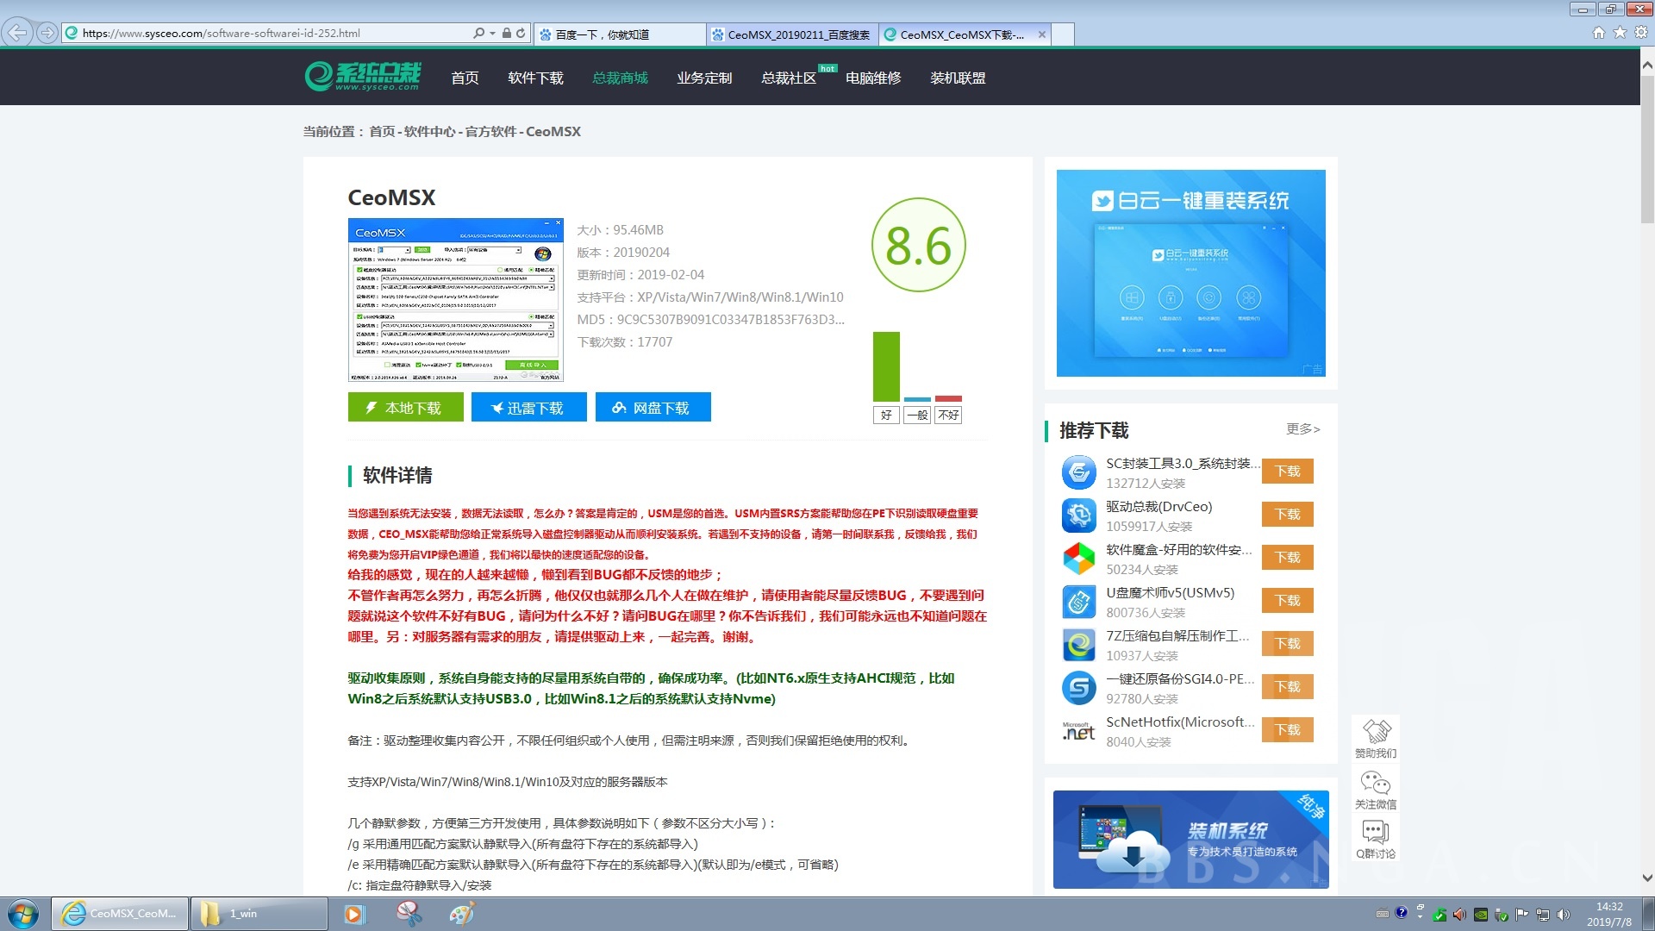Screen dimensions: 1655x931
Task: Open the 更多> recommended downloads link
Action: click(1302, 429)
